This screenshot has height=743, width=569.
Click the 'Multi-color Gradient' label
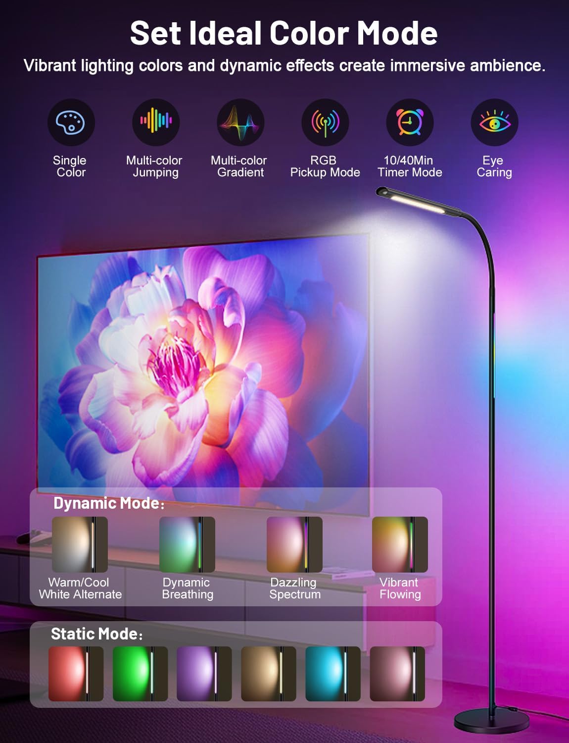[239, 166]
